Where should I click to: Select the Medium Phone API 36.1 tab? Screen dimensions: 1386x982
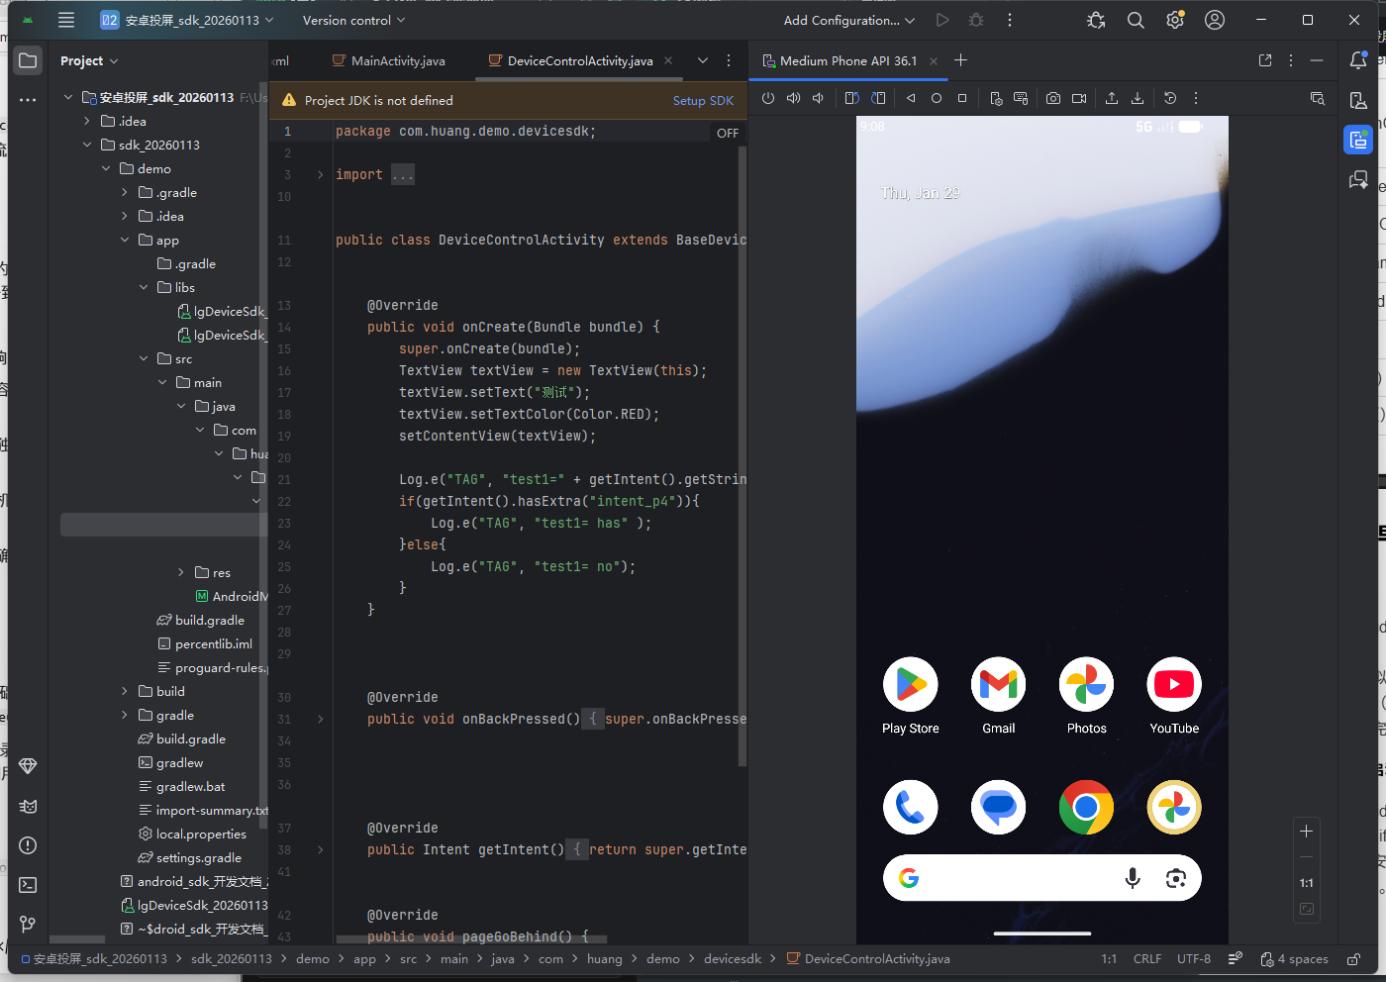pos(847,60)
